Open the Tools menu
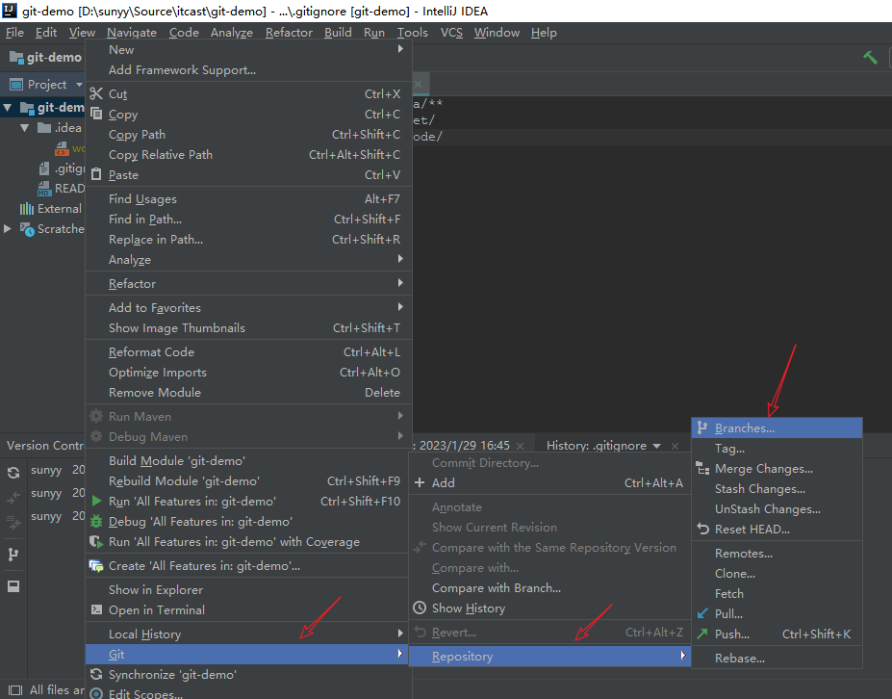This screenshot has width=892, height=699. tap(413, 33)
